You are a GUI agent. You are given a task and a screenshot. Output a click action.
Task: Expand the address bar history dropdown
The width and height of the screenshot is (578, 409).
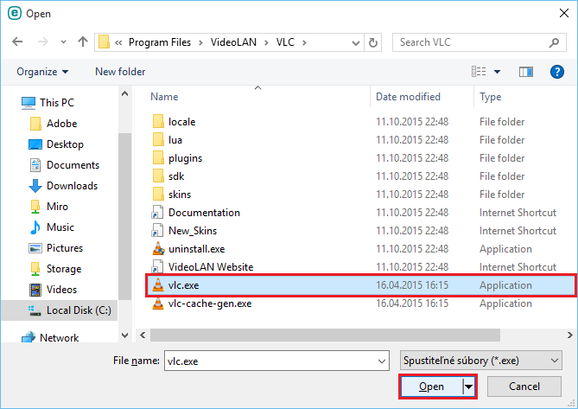tap(356, 42)
